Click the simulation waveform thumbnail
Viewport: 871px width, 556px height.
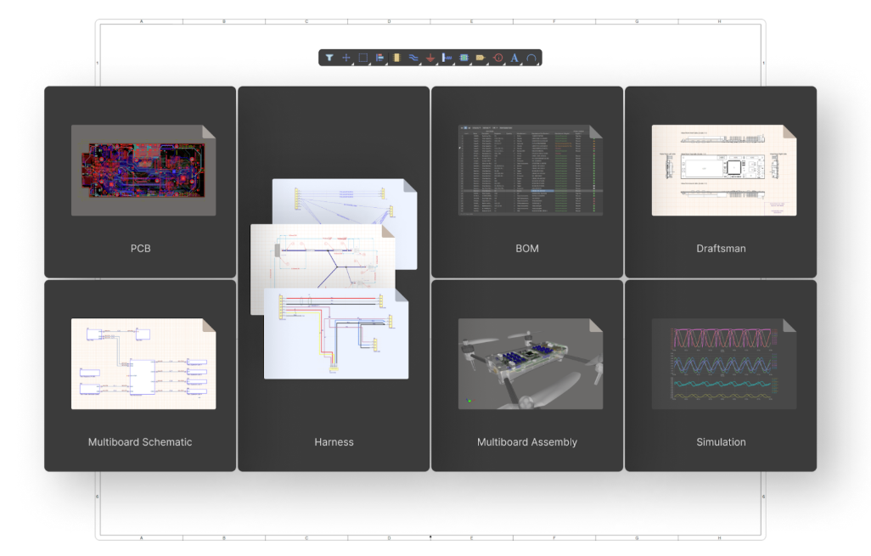[724, 364]
